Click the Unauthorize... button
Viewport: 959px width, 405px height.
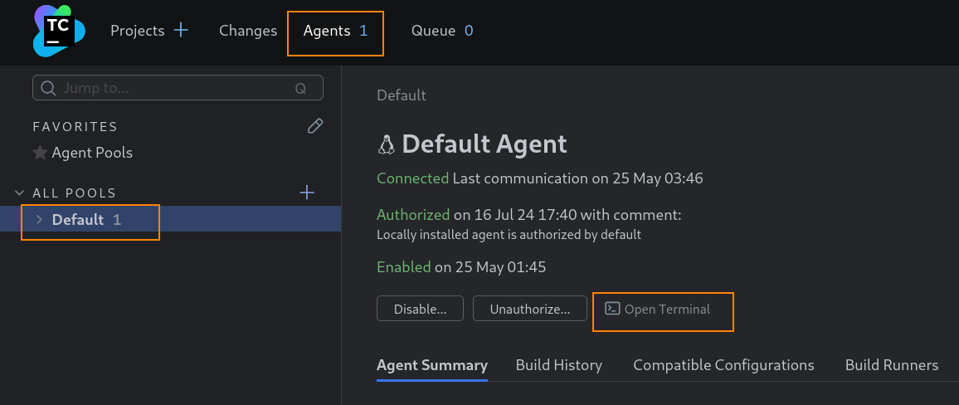[x=529, y=309]
